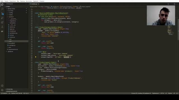
Task: Click the master branch status item
Action: [x=4, y=93]
